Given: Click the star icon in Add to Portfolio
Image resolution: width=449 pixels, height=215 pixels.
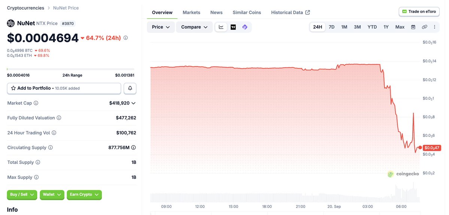Looking at the screenshot, I should click(13, 88).
